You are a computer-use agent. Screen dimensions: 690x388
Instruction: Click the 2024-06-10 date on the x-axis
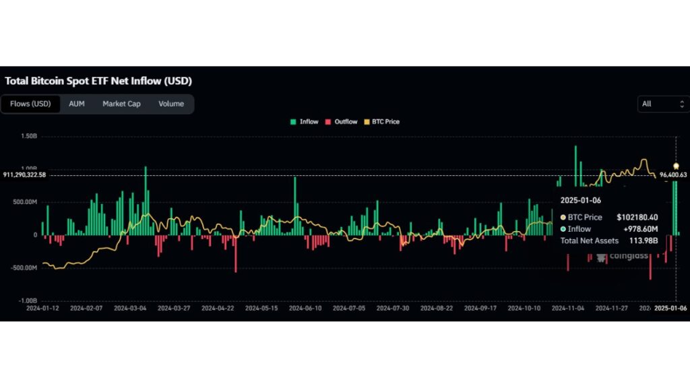[305, 308]
